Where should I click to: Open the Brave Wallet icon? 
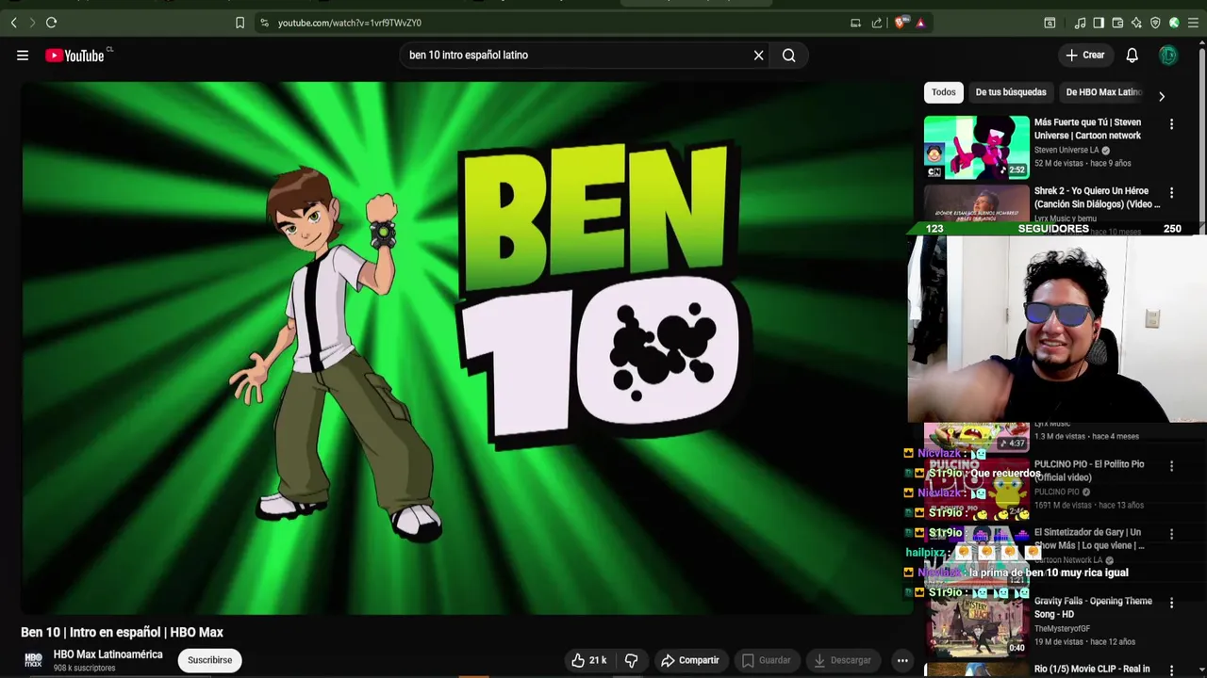point(1117,23)
